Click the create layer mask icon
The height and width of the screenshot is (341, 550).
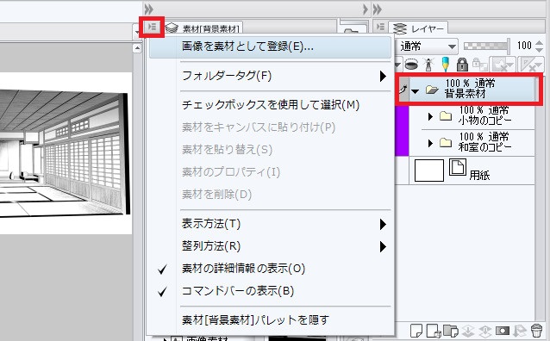click(x=502, y=331)
